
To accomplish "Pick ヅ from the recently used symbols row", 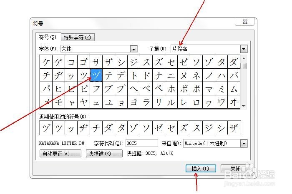I will 46,128.
